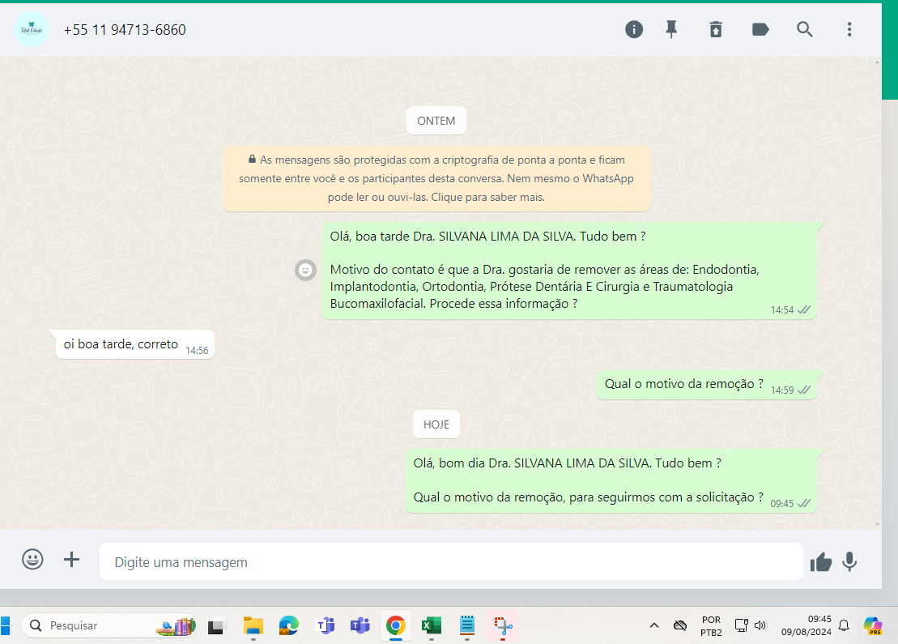
Task: Open the Copilot PRE icon
Action: (873, 625)
